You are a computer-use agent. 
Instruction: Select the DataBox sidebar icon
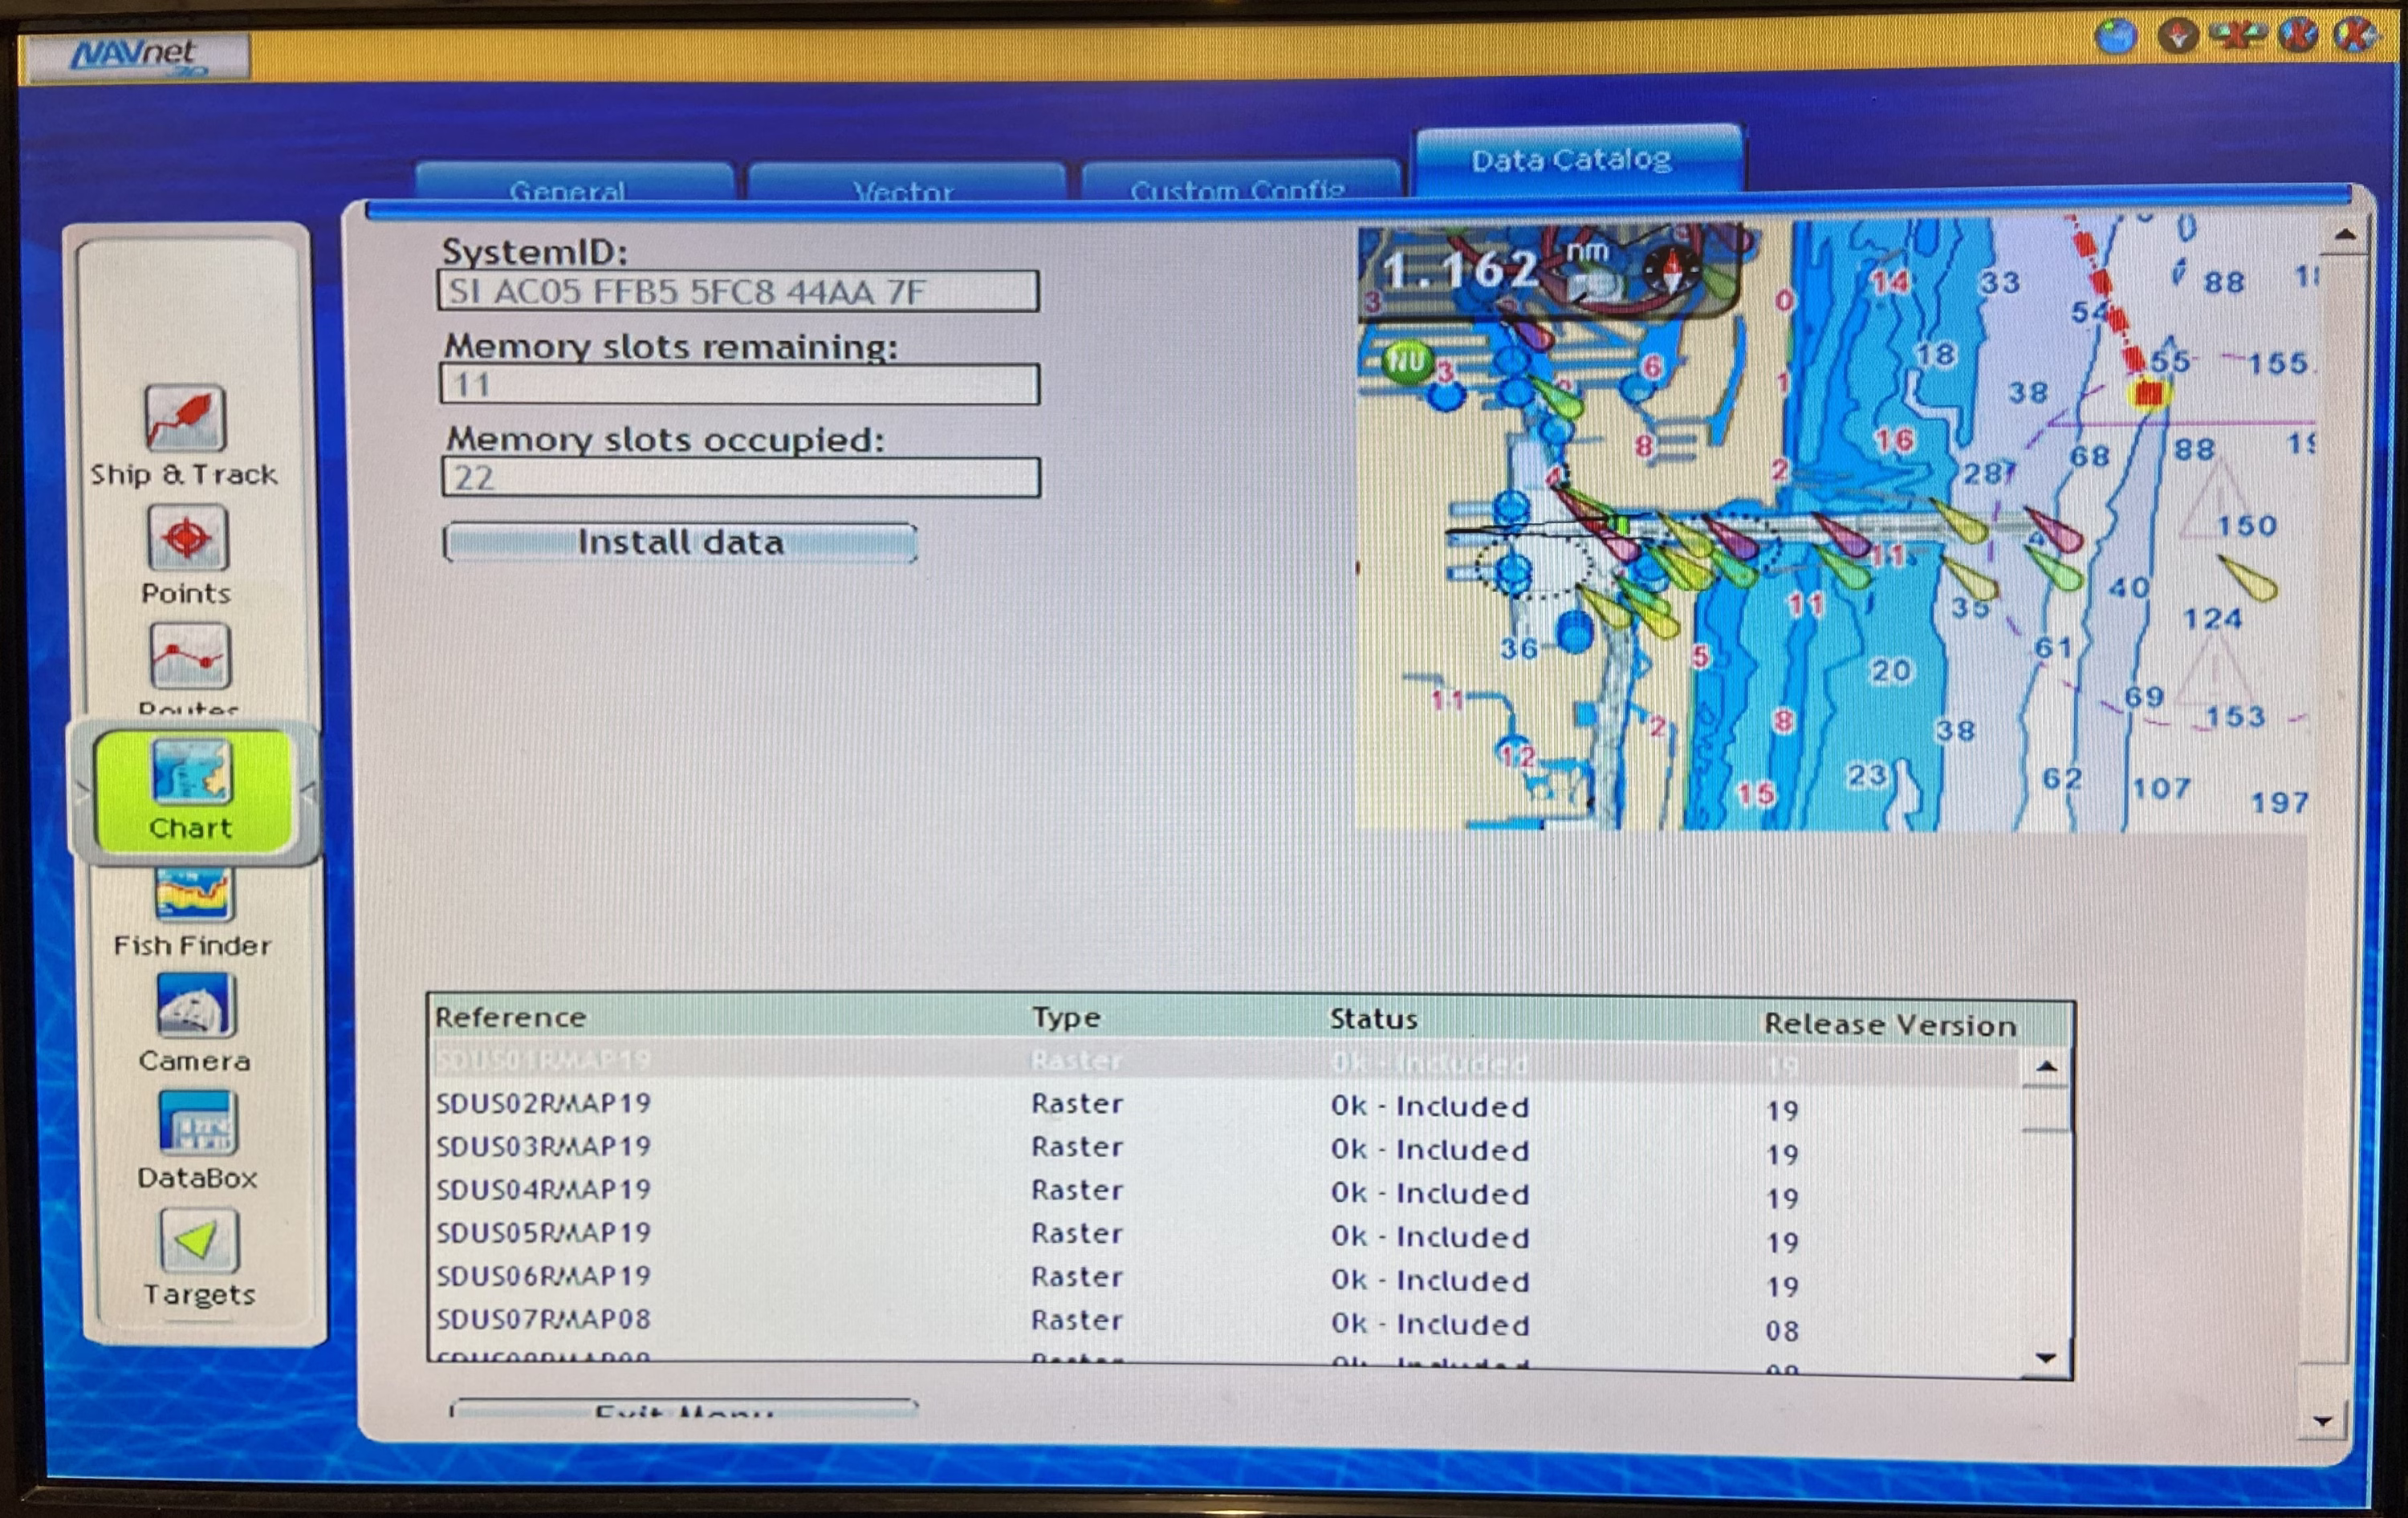[x=198, y=1123]
